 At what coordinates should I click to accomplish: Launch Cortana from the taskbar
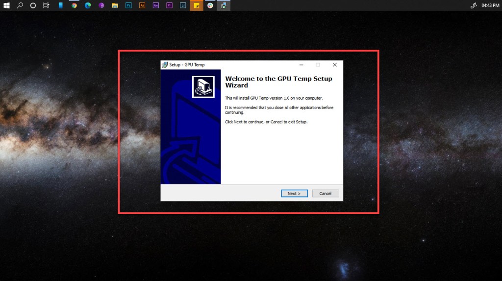point(33,5)
